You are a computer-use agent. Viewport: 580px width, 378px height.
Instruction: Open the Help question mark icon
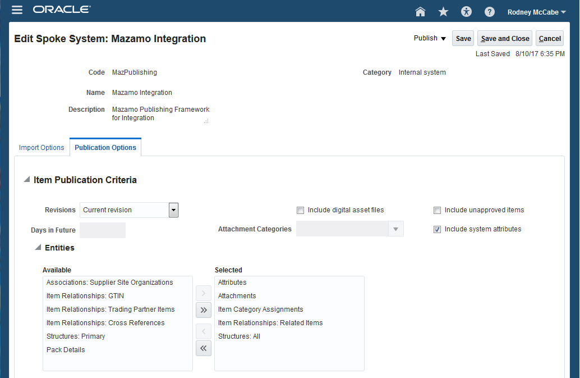489,12
